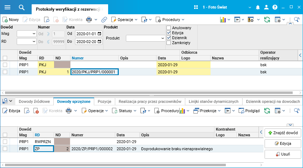Open the Procedury menu in top toolbar
Viewport: 303px width, 168px height.
tap(170, 20)
